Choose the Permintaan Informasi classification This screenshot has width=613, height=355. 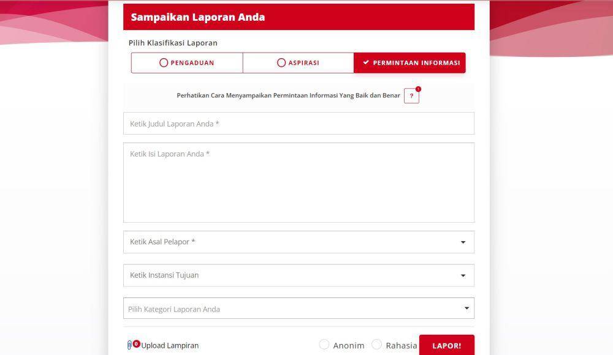(409, 63)
